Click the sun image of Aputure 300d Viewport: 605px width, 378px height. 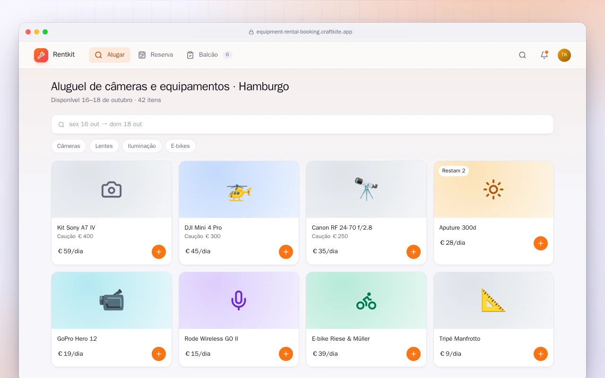tap(493, 189)
